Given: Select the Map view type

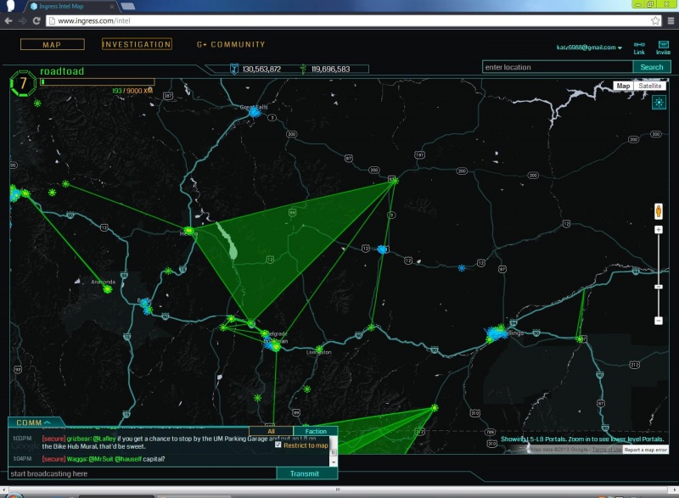Looking at the screenshot, I should coord(623,86).
